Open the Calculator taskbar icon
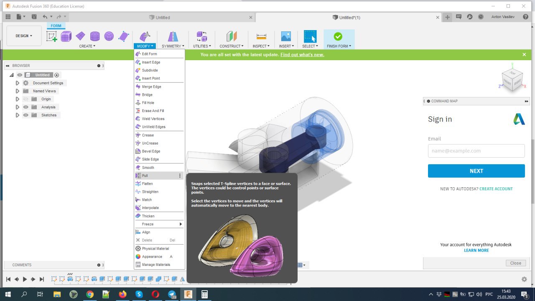This screenshot has width=535, height=301. (204, 294)
